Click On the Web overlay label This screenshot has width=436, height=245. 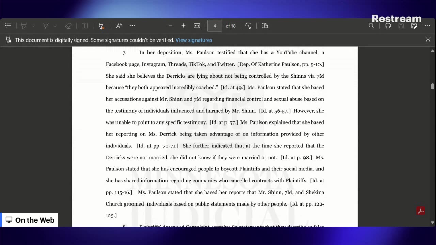pyautogui.click(x=30, y=220)
